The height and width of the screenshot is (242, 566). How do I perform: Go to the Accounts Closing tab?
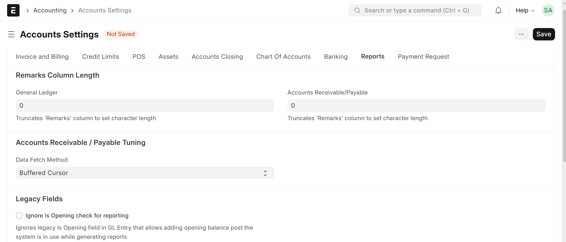[x=217, y=57]
